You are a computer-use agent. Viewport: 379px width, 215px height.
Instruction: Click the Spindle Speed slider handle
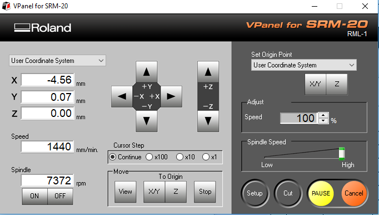tap(342, 154)
